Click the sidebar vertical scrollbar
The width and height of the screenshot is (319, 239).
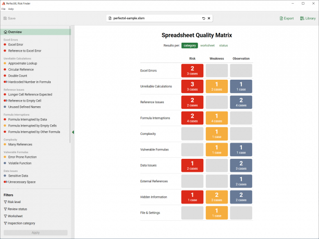[70, 84]
